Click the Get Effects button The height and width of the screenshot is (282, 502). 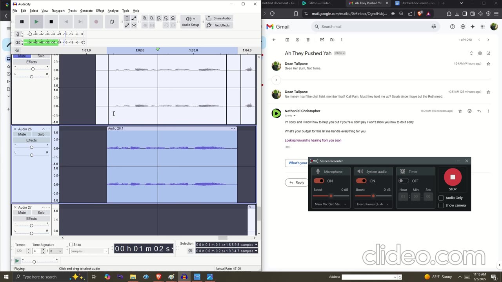coord(218,25)
